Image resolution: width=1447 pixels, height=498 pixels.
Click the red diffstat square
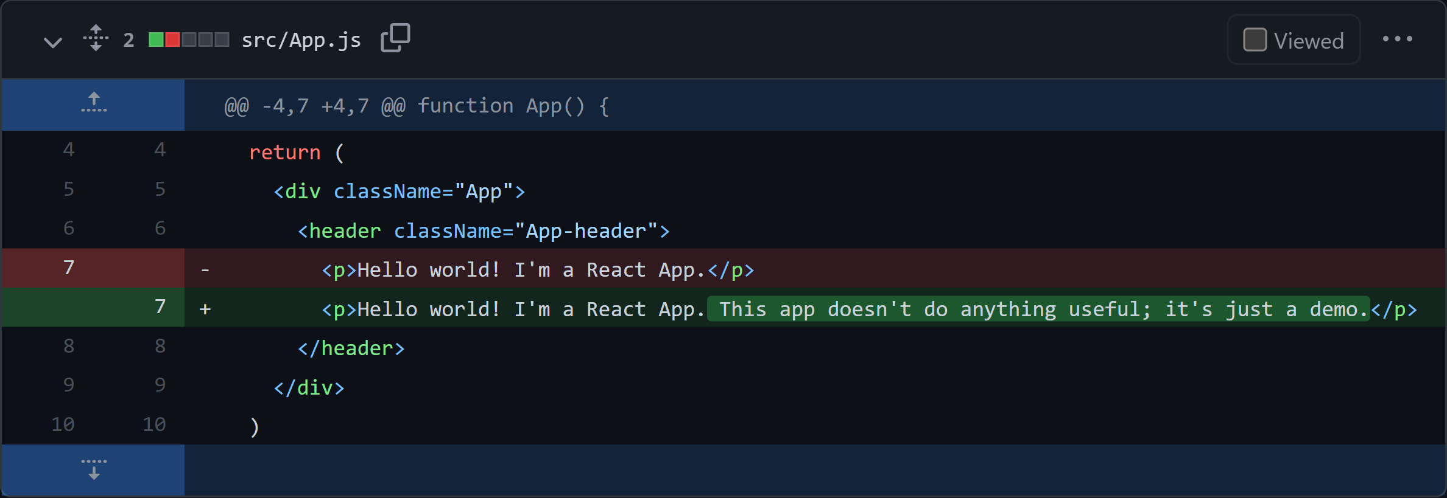pyautogui.click(x=172, y=40)
